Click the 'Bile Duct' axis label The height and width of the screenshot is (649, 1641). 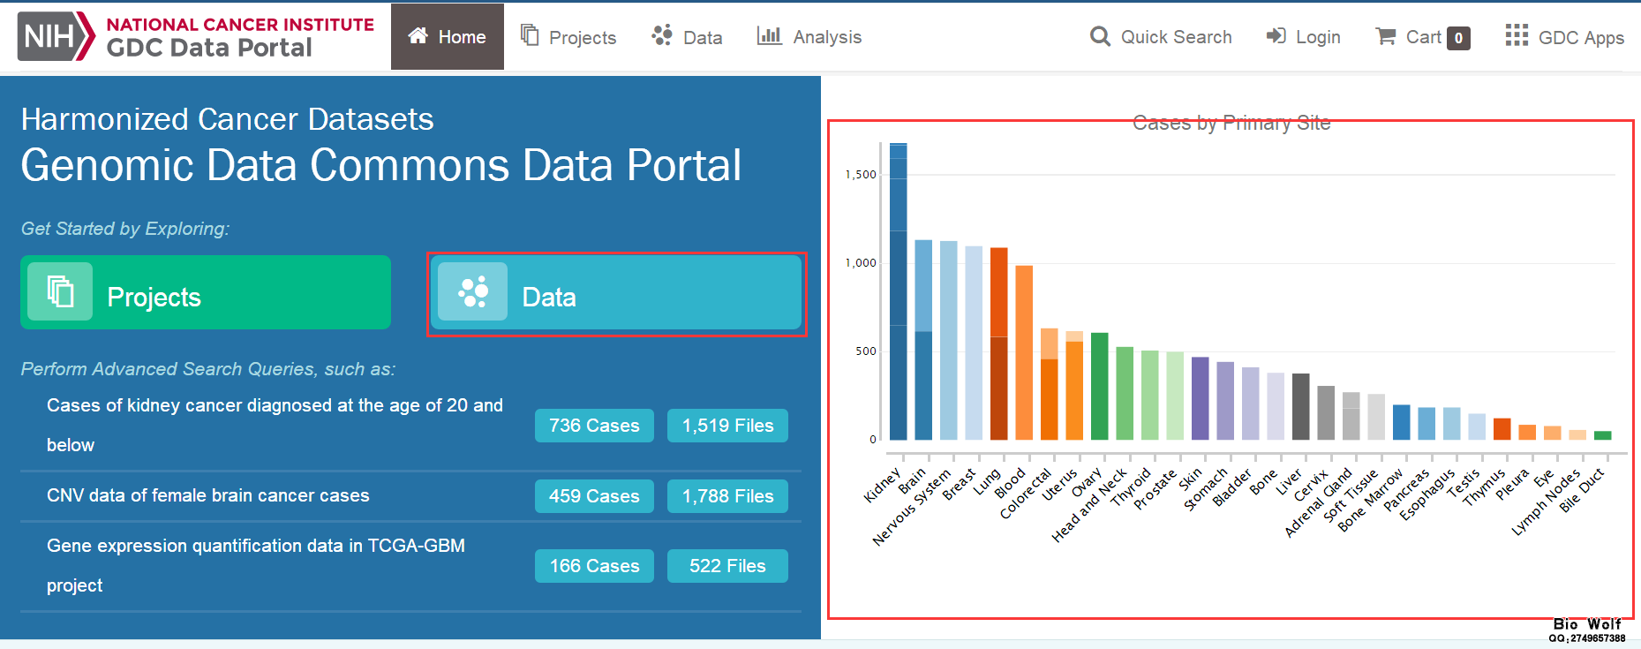[x=1582, y=490]
